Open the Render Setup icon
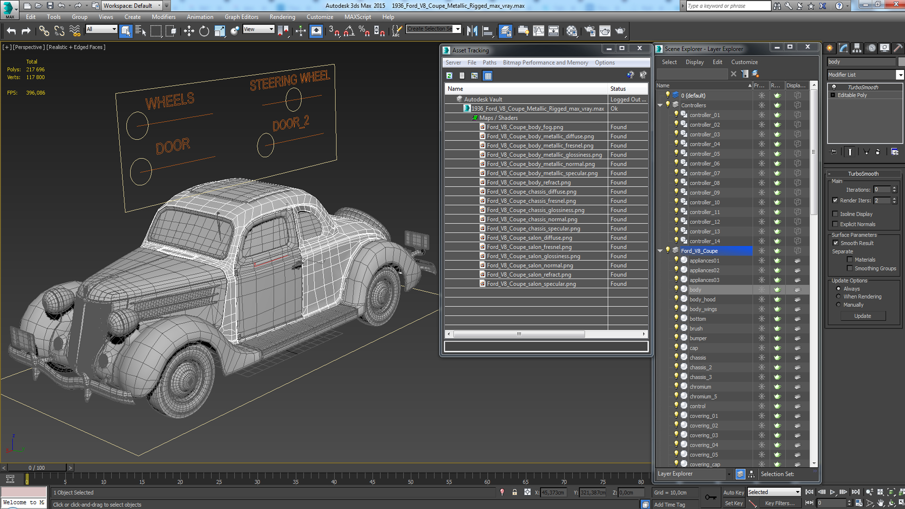The width and height of the screenshot is (905, 509). 590,31
